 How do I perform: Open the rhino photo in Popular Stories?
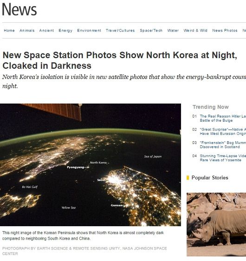pos(216,224)
